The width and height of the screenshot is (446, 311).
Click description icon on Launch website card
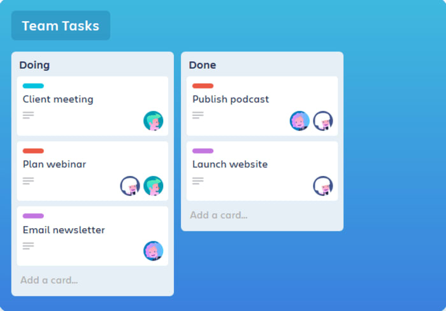pos(198,181)
